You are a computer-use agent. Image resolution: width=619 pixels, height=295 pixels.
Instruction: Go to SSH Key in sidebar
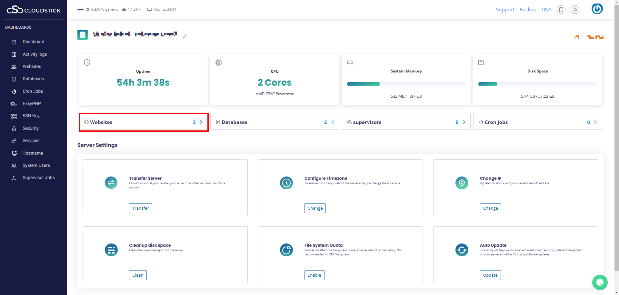coord(31,116)
